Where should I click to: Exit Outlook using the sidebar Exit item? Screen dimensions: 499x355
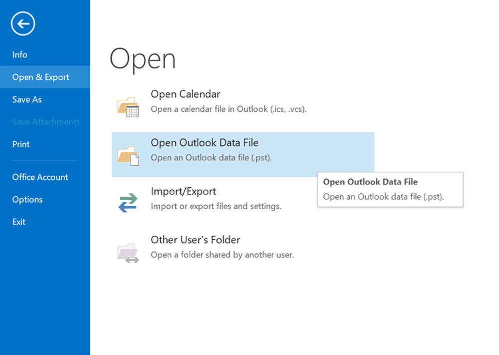point(19,222)
